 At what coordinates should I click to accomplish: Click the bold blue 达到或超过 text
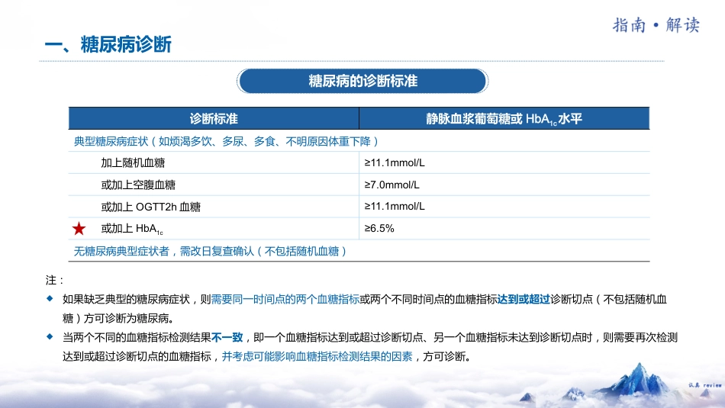click(x=524, y=300)
